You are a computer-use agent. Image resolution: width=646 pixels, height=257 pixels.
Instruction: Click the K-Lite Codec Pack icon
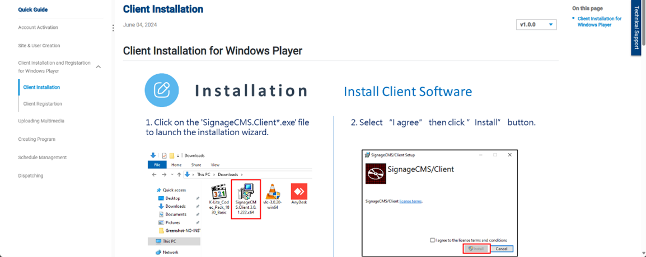(219, 192)
